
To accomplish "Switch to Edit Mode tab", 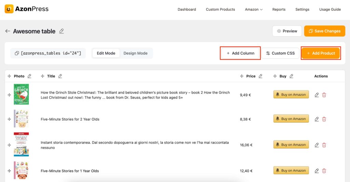I will (x=106, y=53).
